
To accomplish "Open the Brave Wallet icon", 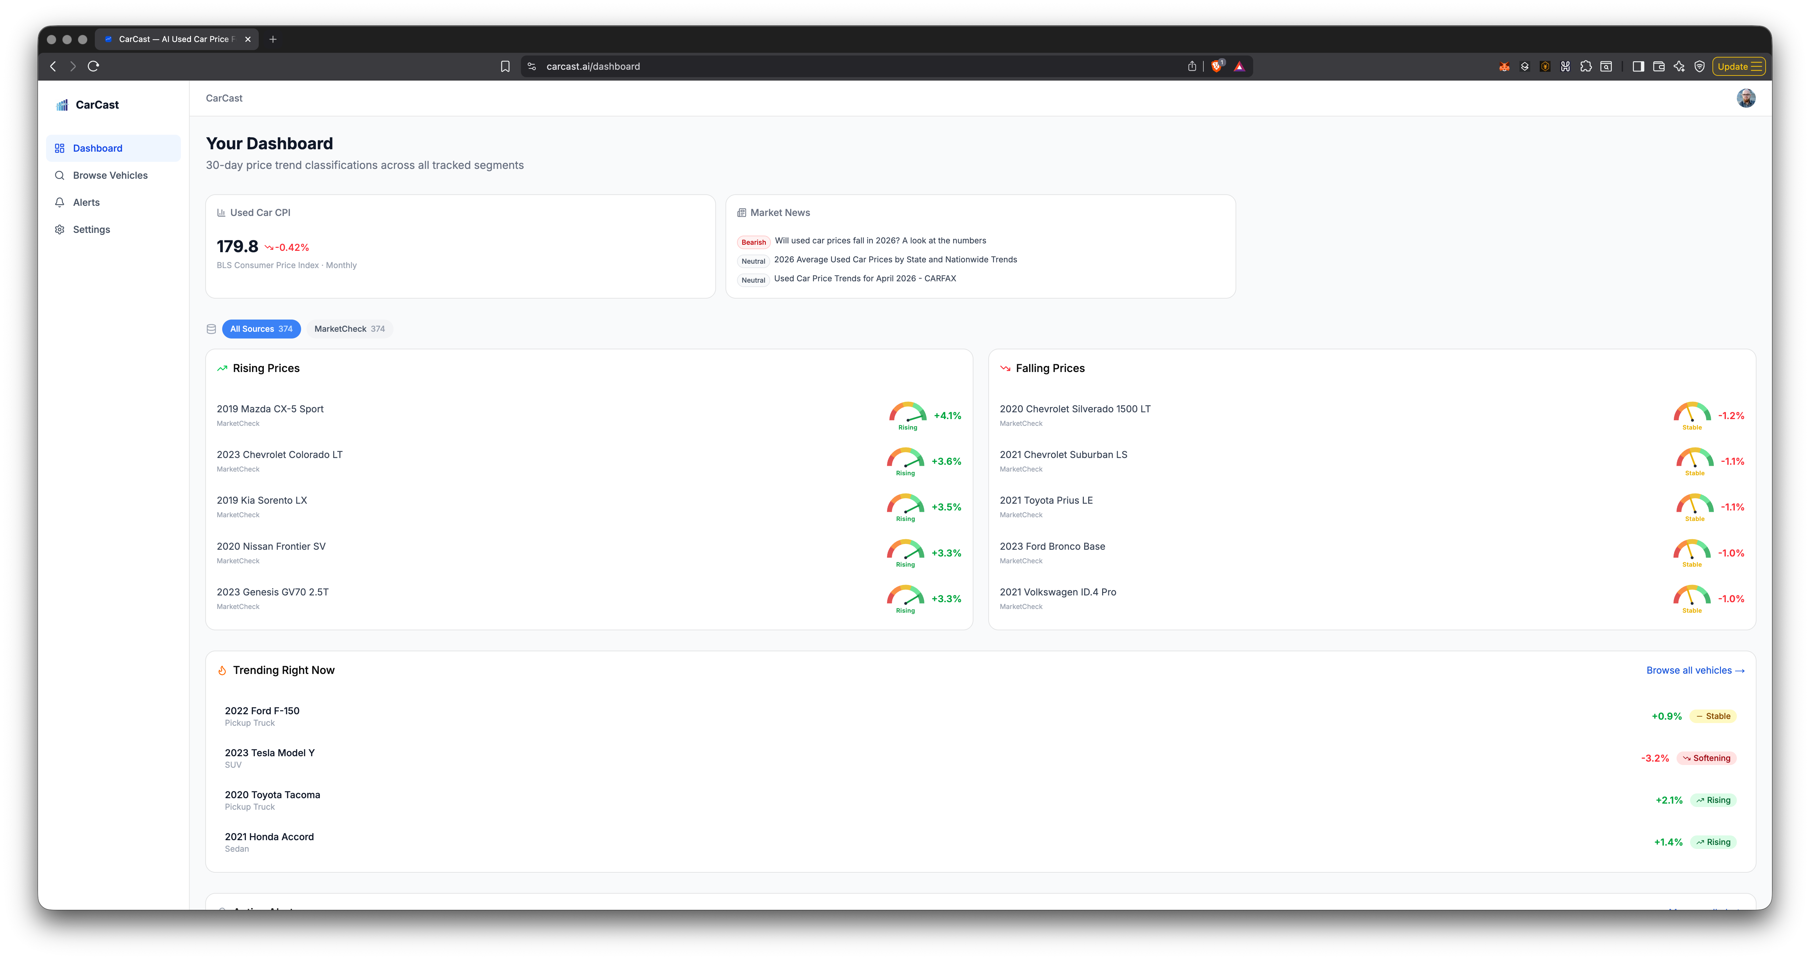I will pos(1659,66).
